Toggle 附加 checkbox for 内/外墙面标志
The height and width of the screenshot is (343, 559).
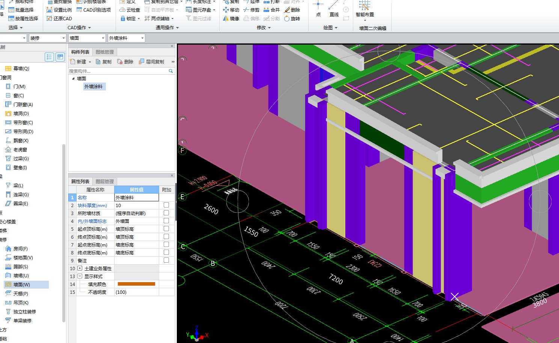pos(166,221)
